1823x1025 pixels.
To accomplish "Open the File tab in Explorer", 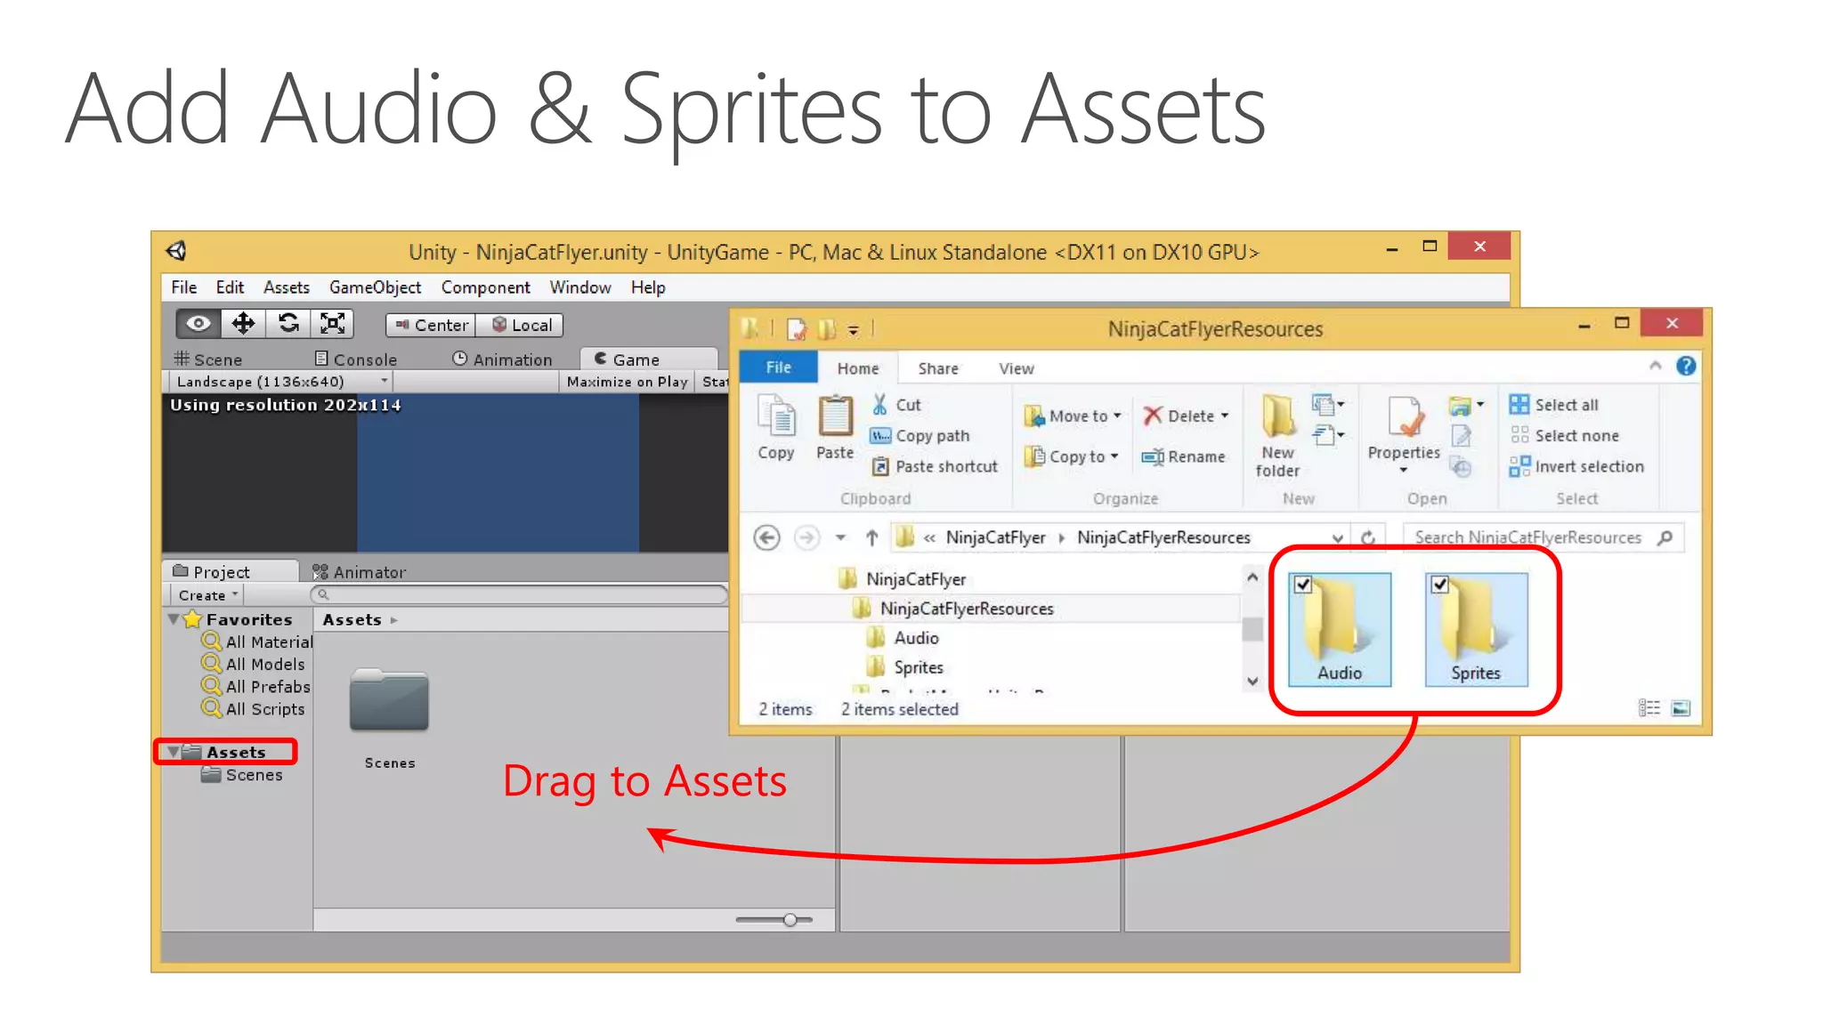I will 778,367.
